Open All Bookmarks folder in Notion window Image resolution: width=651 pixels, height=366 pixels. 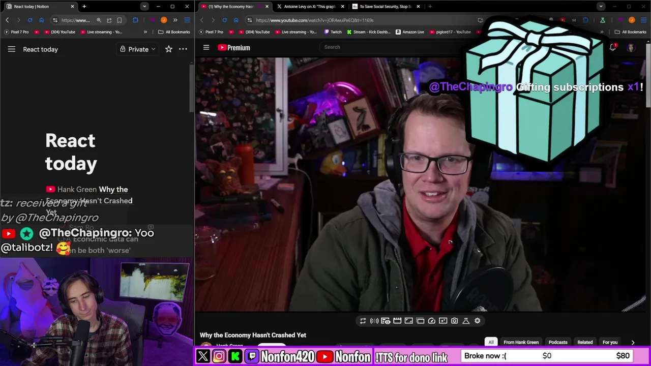174,32
